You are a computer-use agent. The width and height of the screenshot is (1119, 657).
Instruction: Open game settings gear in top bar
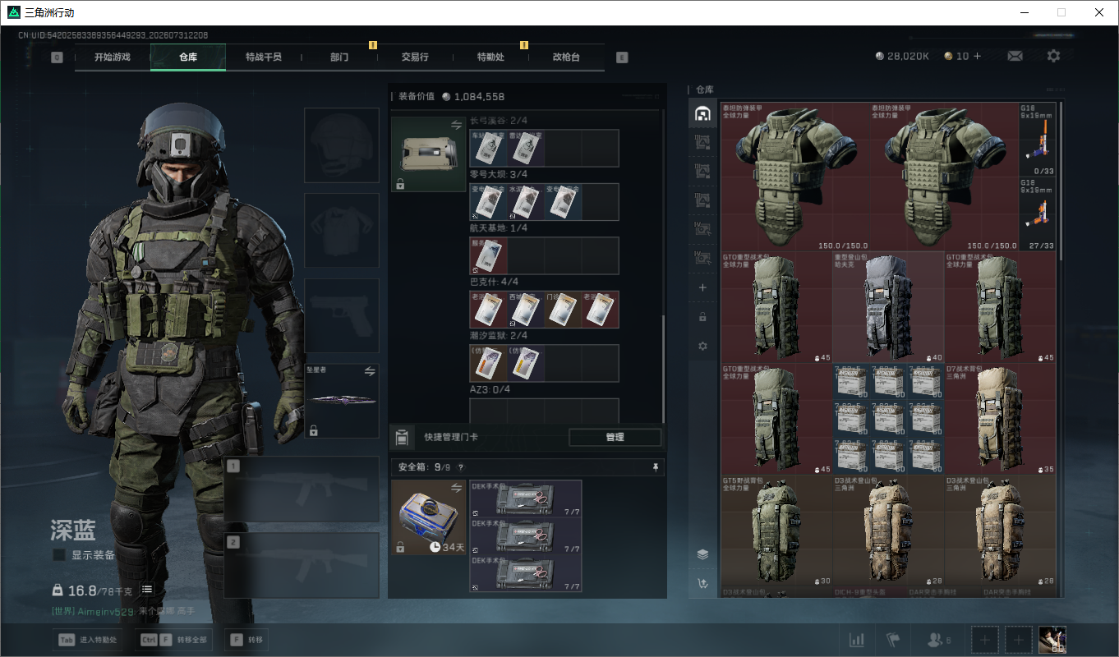[x=1053, y=56]
